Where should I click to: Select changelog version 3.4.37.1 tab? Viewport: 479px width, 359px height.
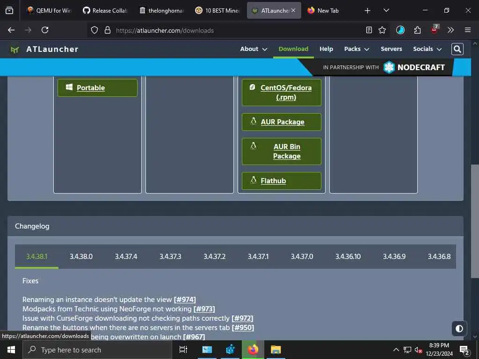[x=258, y=257]
